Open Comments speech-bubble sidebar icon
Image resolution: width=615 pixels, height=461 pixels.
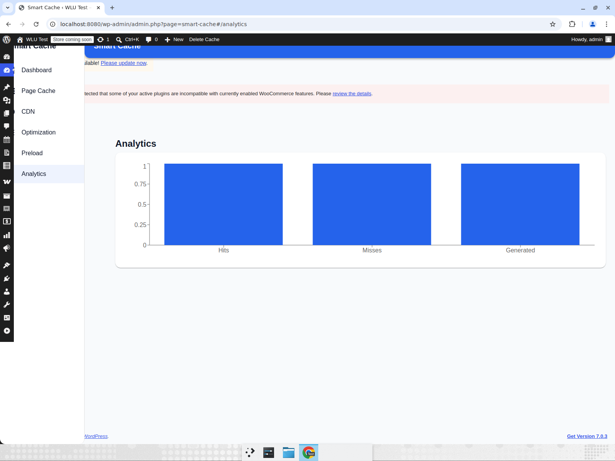coord(7,126)
